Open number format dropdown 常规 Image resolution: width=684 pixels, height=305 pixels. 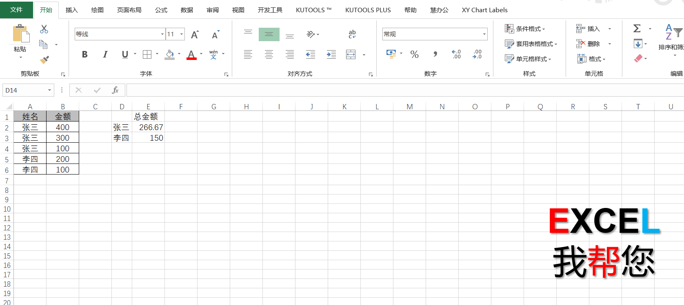click(x=484, y=34)
